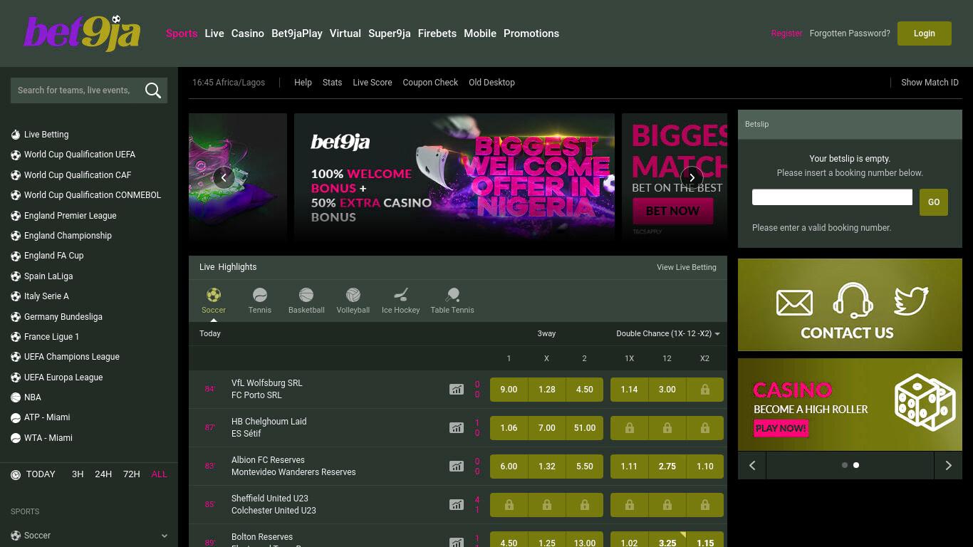Screen dimensions: 973x547
Task: Click Live Betting clock icon in sidebar
Action: (16, 135)
